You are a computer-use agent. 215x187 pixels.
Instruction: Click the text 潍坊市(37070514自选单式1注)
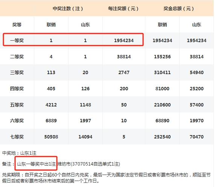[89, 164]
